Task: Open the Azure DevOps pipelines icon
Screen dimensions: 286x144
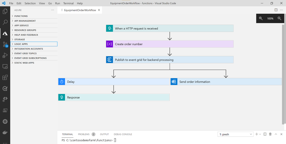Action: 5,99
